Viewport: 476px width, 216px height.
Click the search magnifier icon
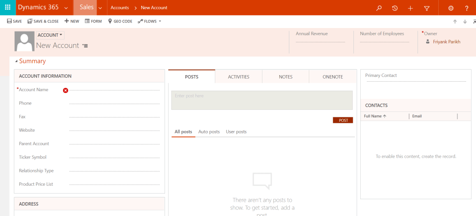[x=379, y=8]
